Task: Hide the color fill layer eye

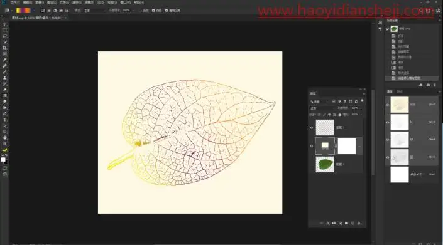Action: 311,146
